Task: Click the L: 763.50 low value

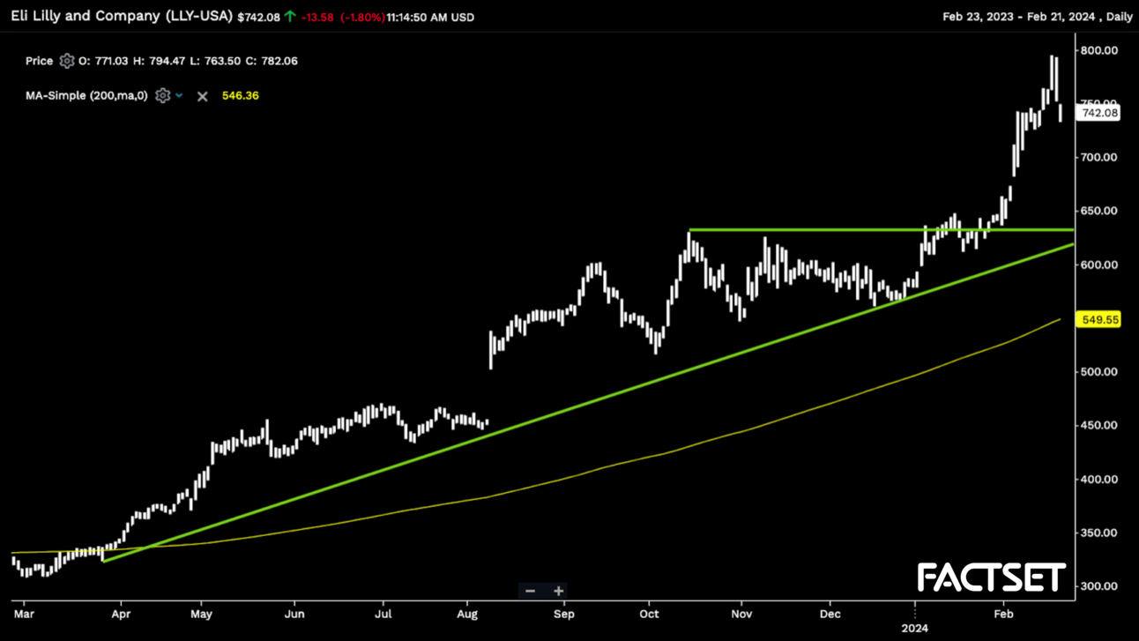Action: (x=215, y=61)
